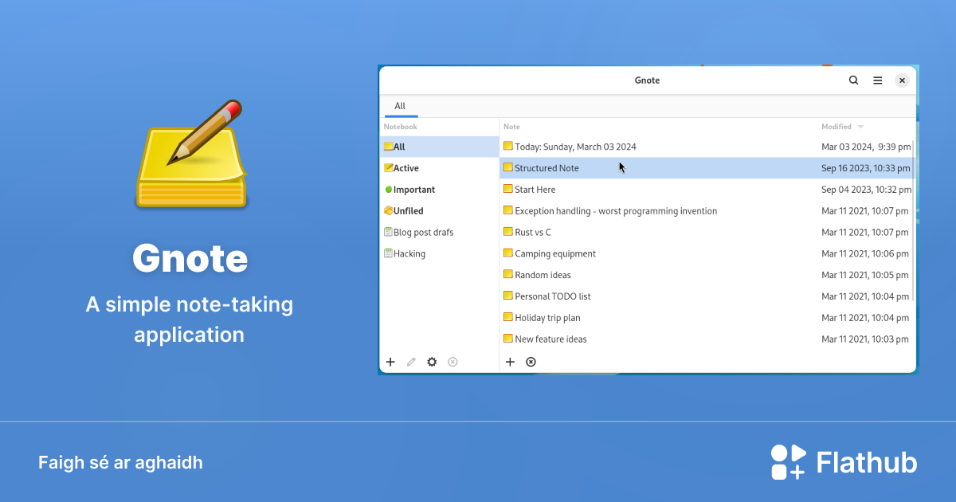956x502 pixels.
Task: Click the Notebook column header
Action: (400, 127)
